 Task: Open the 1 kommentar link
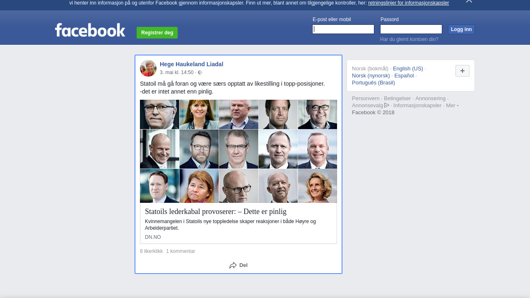point(181,251)
